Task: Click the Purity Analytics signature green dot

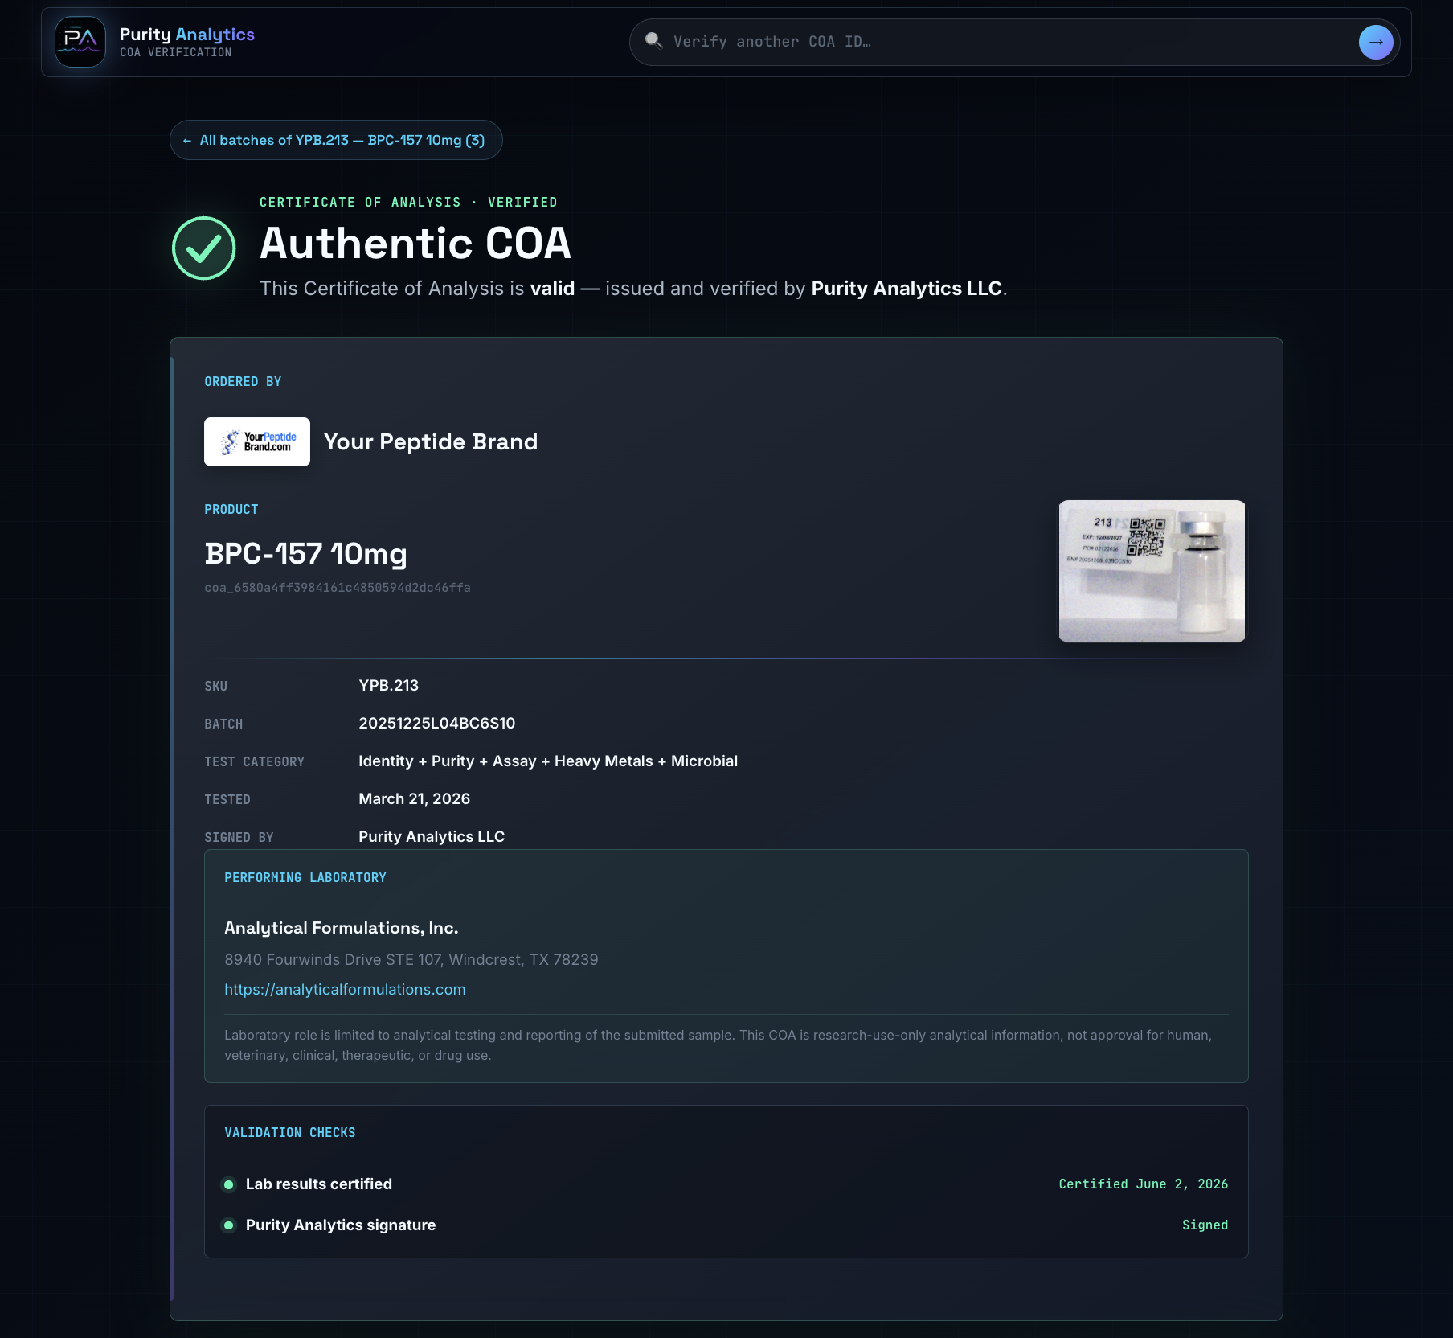Action: click(229, 1225)
